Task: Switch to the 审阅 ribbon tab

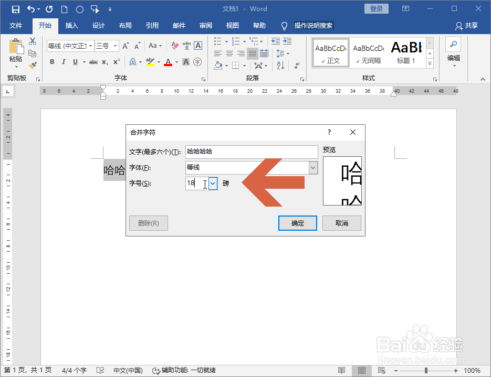Action: 205,25
